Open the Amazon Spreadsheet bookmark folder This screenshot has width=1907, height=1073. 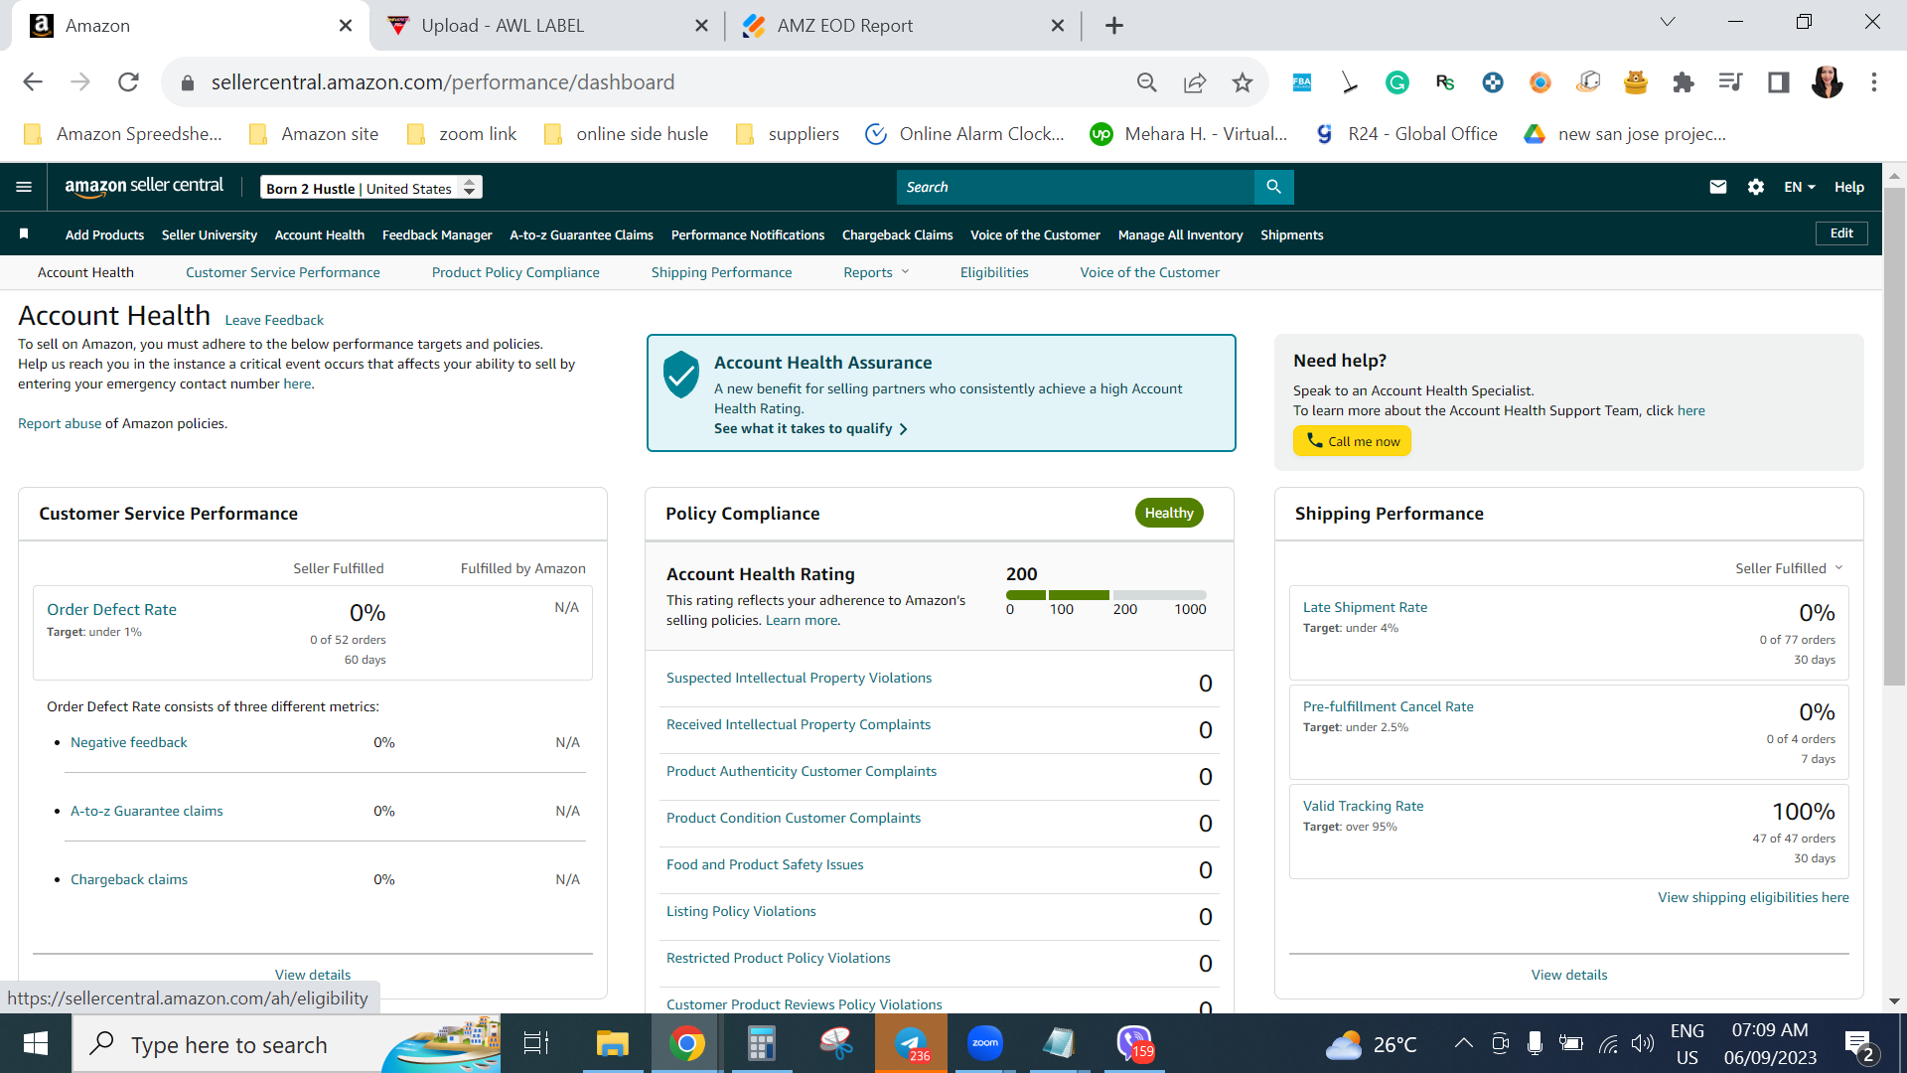click(x=122, y=134)
